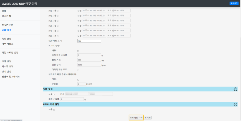
Task: Check the 대역폭 제한 모드 checkbox
Action: (78, 70)
